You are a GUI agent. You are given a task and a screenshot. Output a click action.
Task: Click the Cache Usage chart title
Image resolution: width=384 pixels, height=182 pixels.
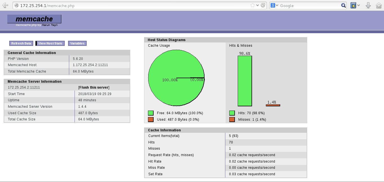click(x=159, y=46)
